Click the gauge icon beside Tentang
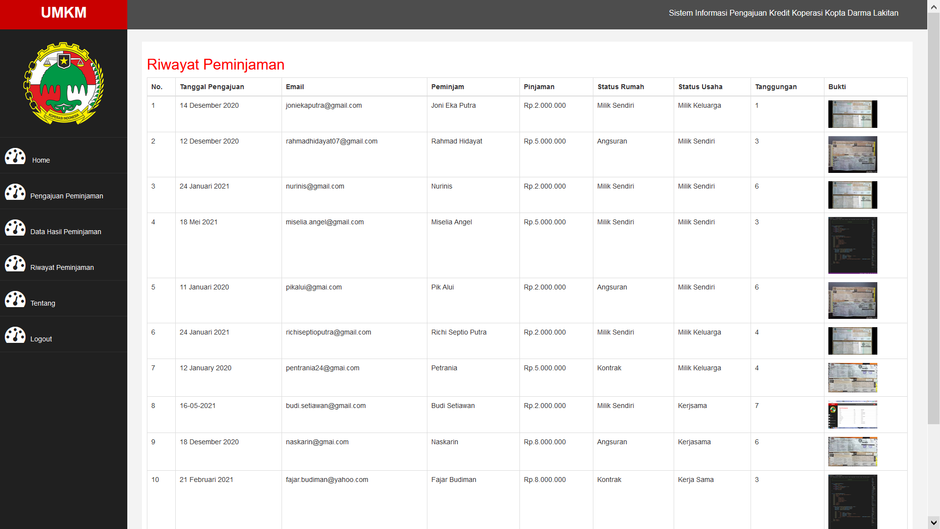The image size is (940, 529). coord(15,299)
